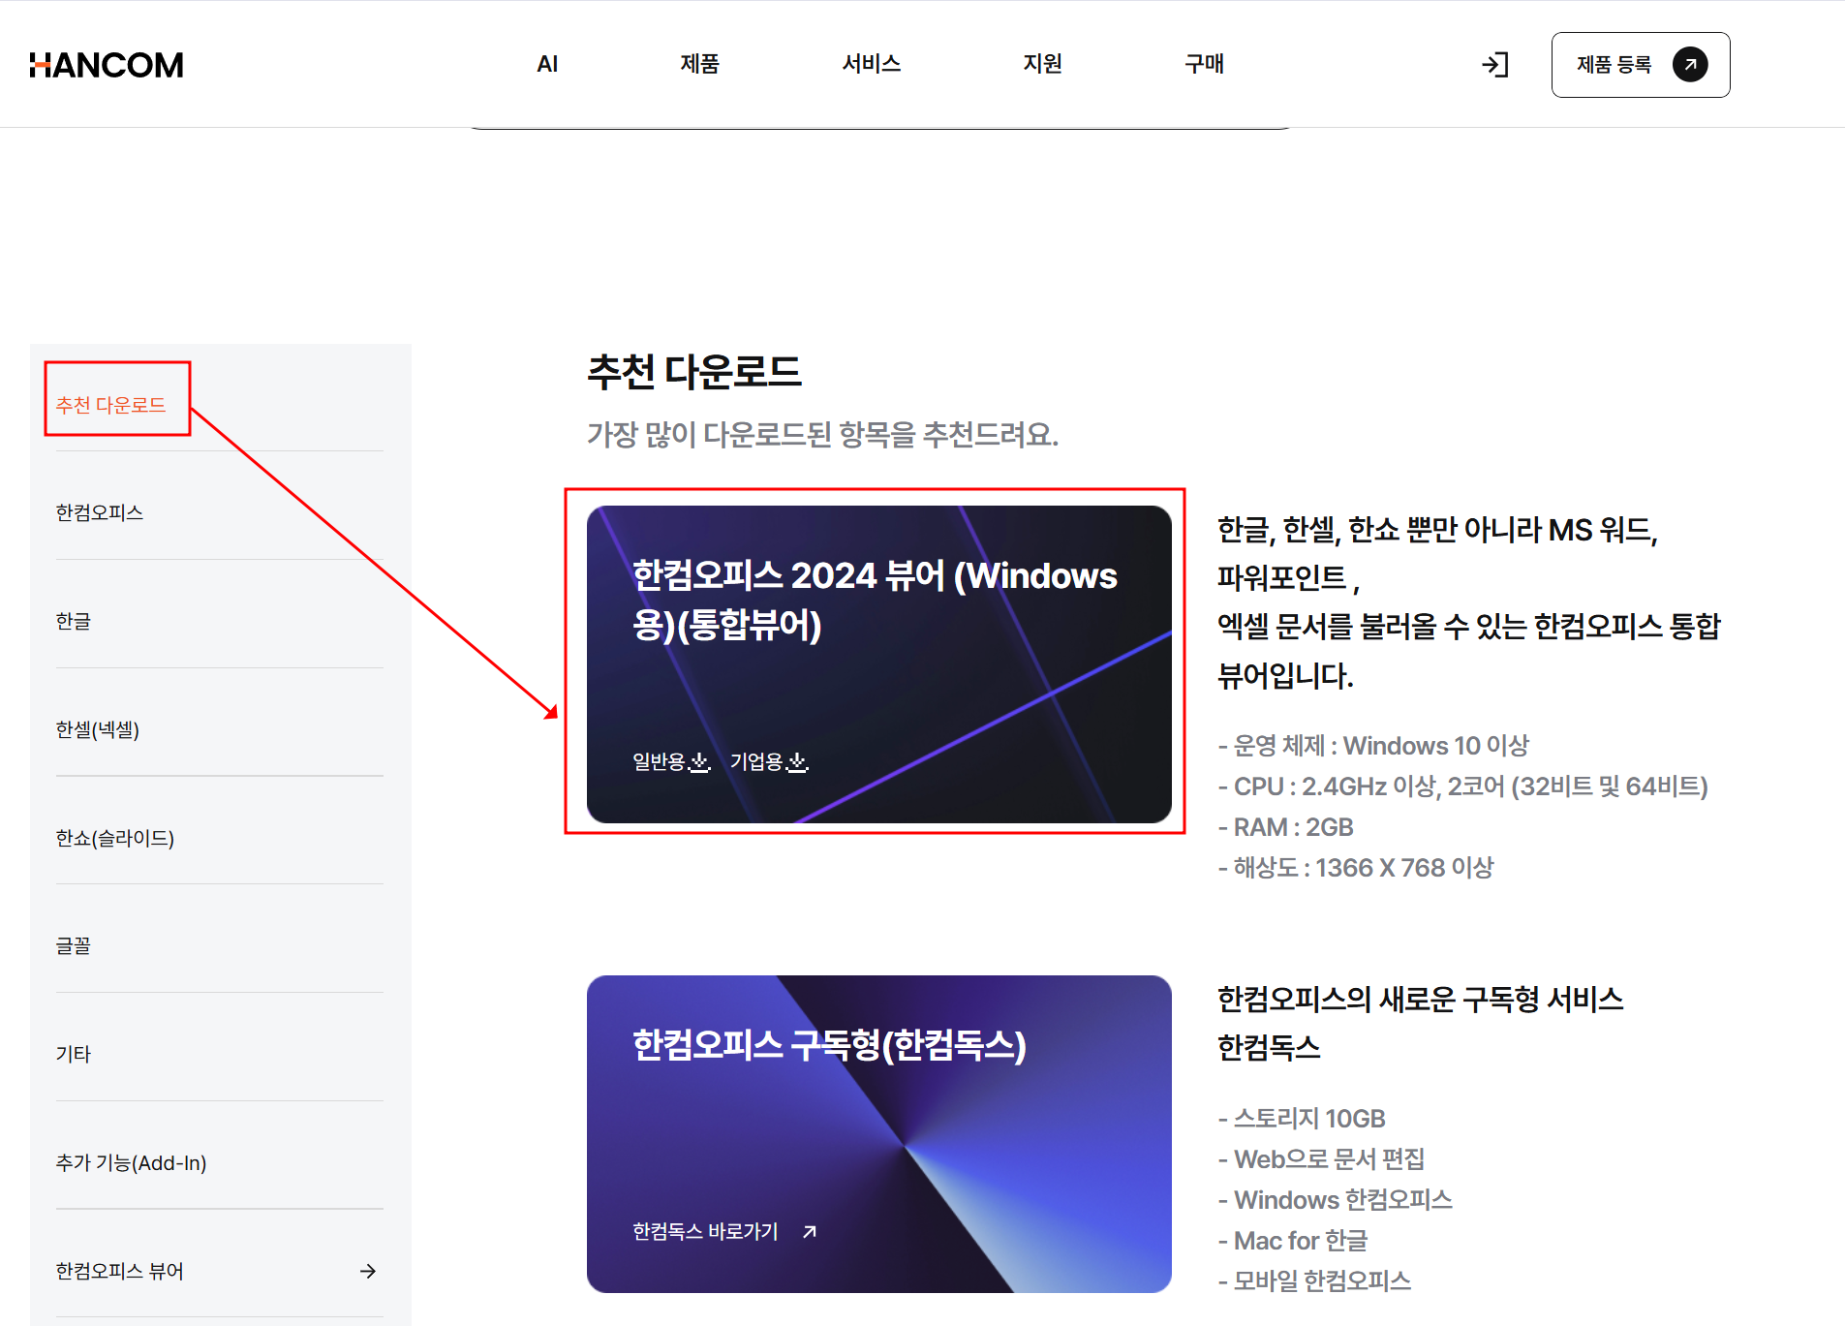
Task: Select 글꼴 in sidebar
Action: 74,945
